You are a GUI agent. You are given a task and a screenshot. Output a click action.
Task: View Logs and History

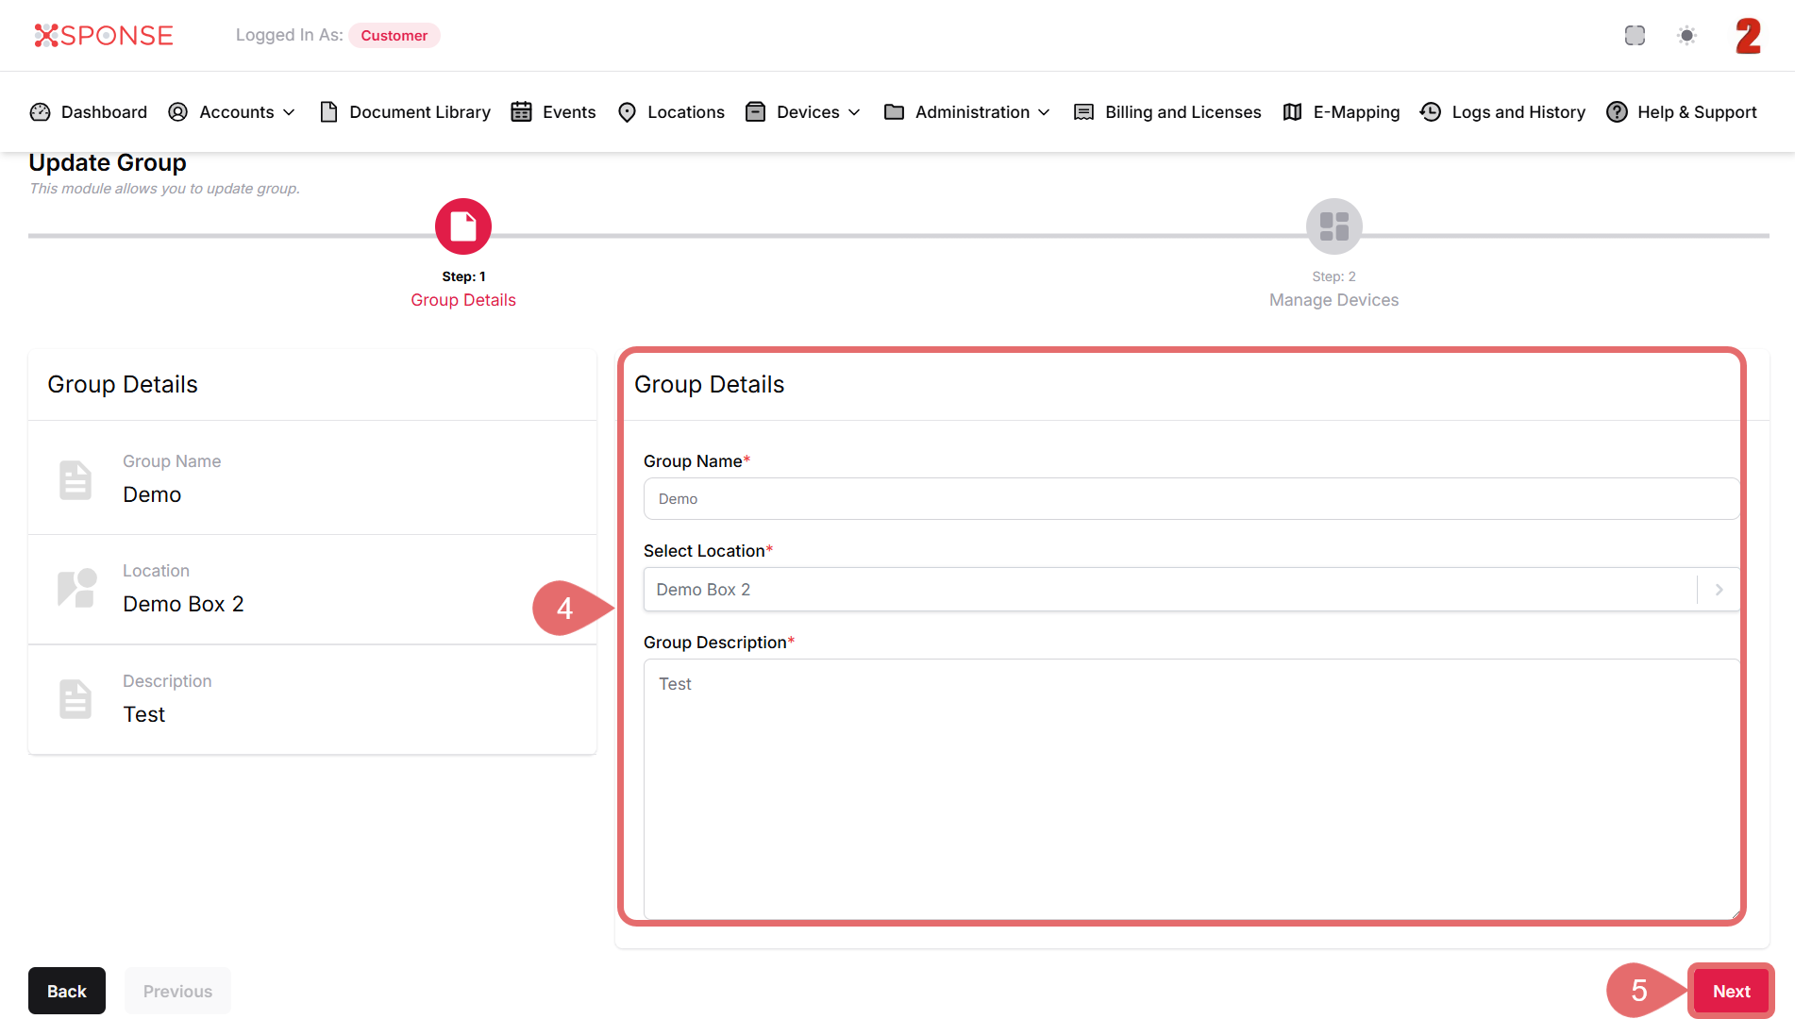point(1502,112)
